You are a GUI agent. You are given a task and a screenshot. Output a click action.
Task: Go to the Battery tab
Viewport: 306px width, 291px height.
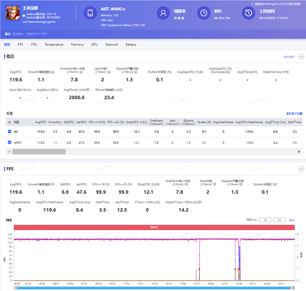click(x=131, y=44)
